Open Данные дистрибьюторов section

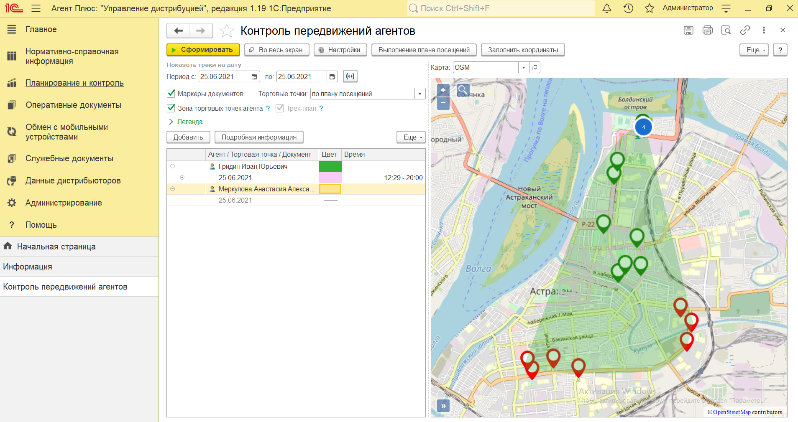coord(73,180)
